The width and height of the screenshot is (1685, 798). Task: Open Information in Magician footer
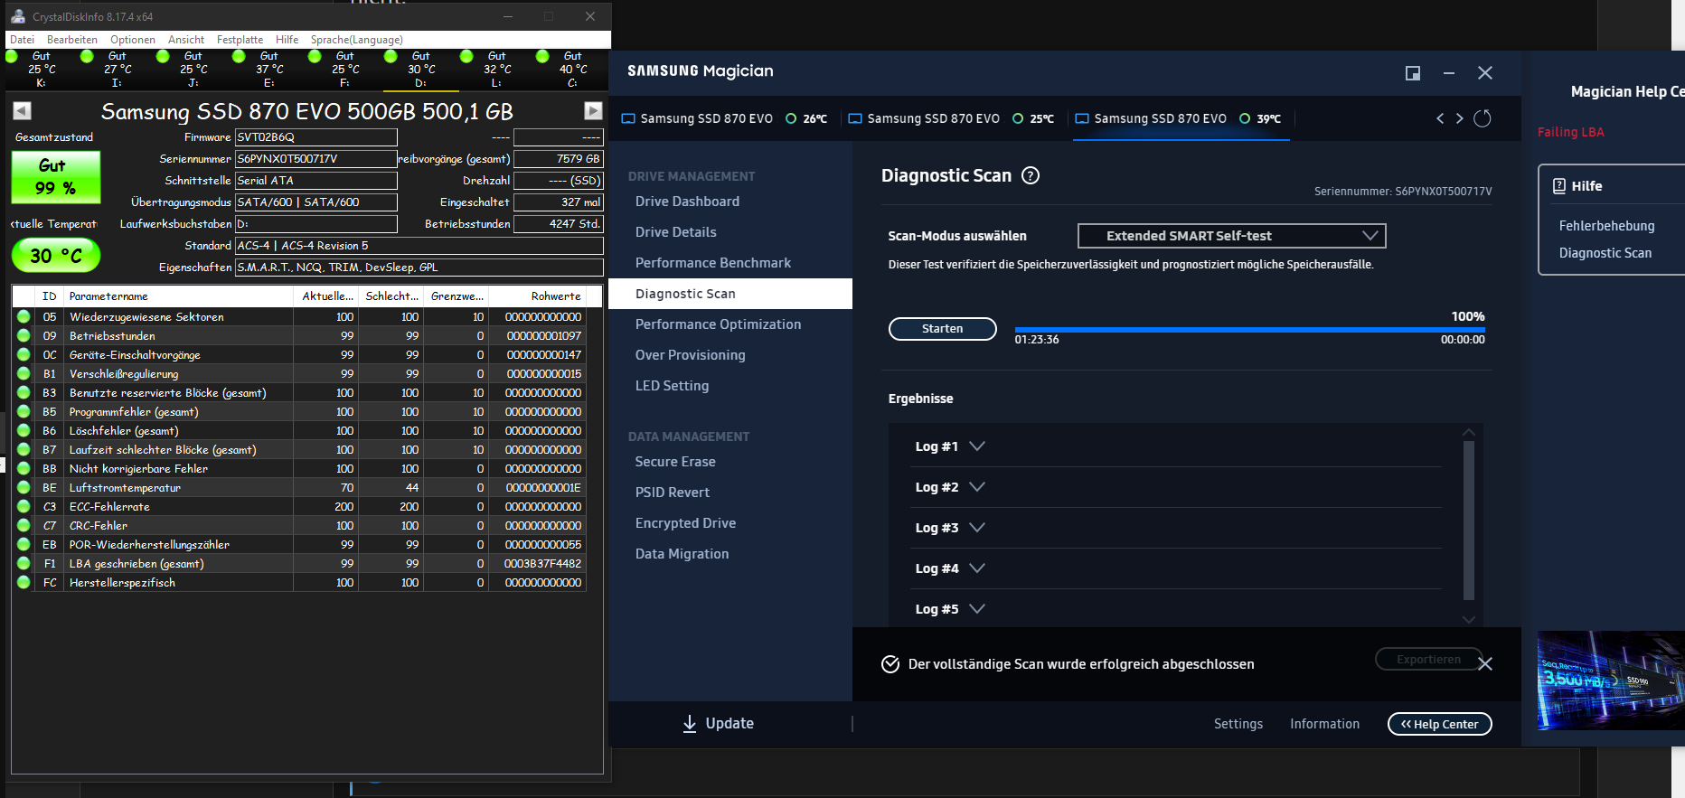click(x=1324, y=724)
